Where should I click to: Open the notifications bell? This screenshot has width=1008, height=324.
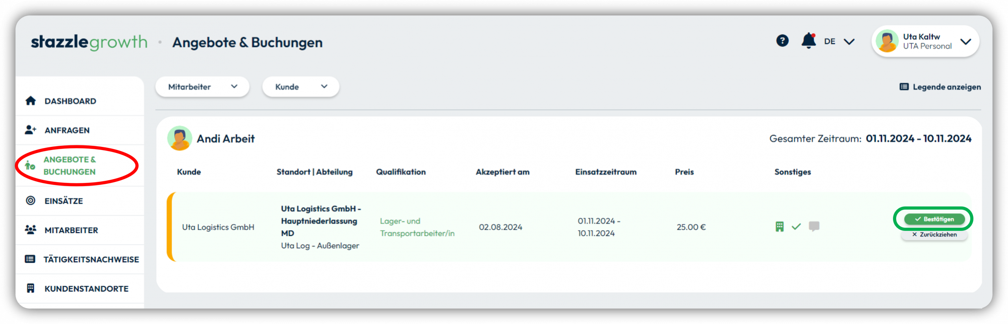[808, 41]
